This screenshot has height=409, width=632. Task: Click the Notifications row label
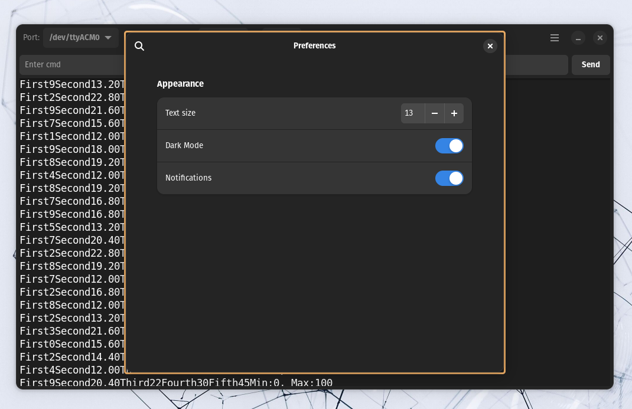188,178
